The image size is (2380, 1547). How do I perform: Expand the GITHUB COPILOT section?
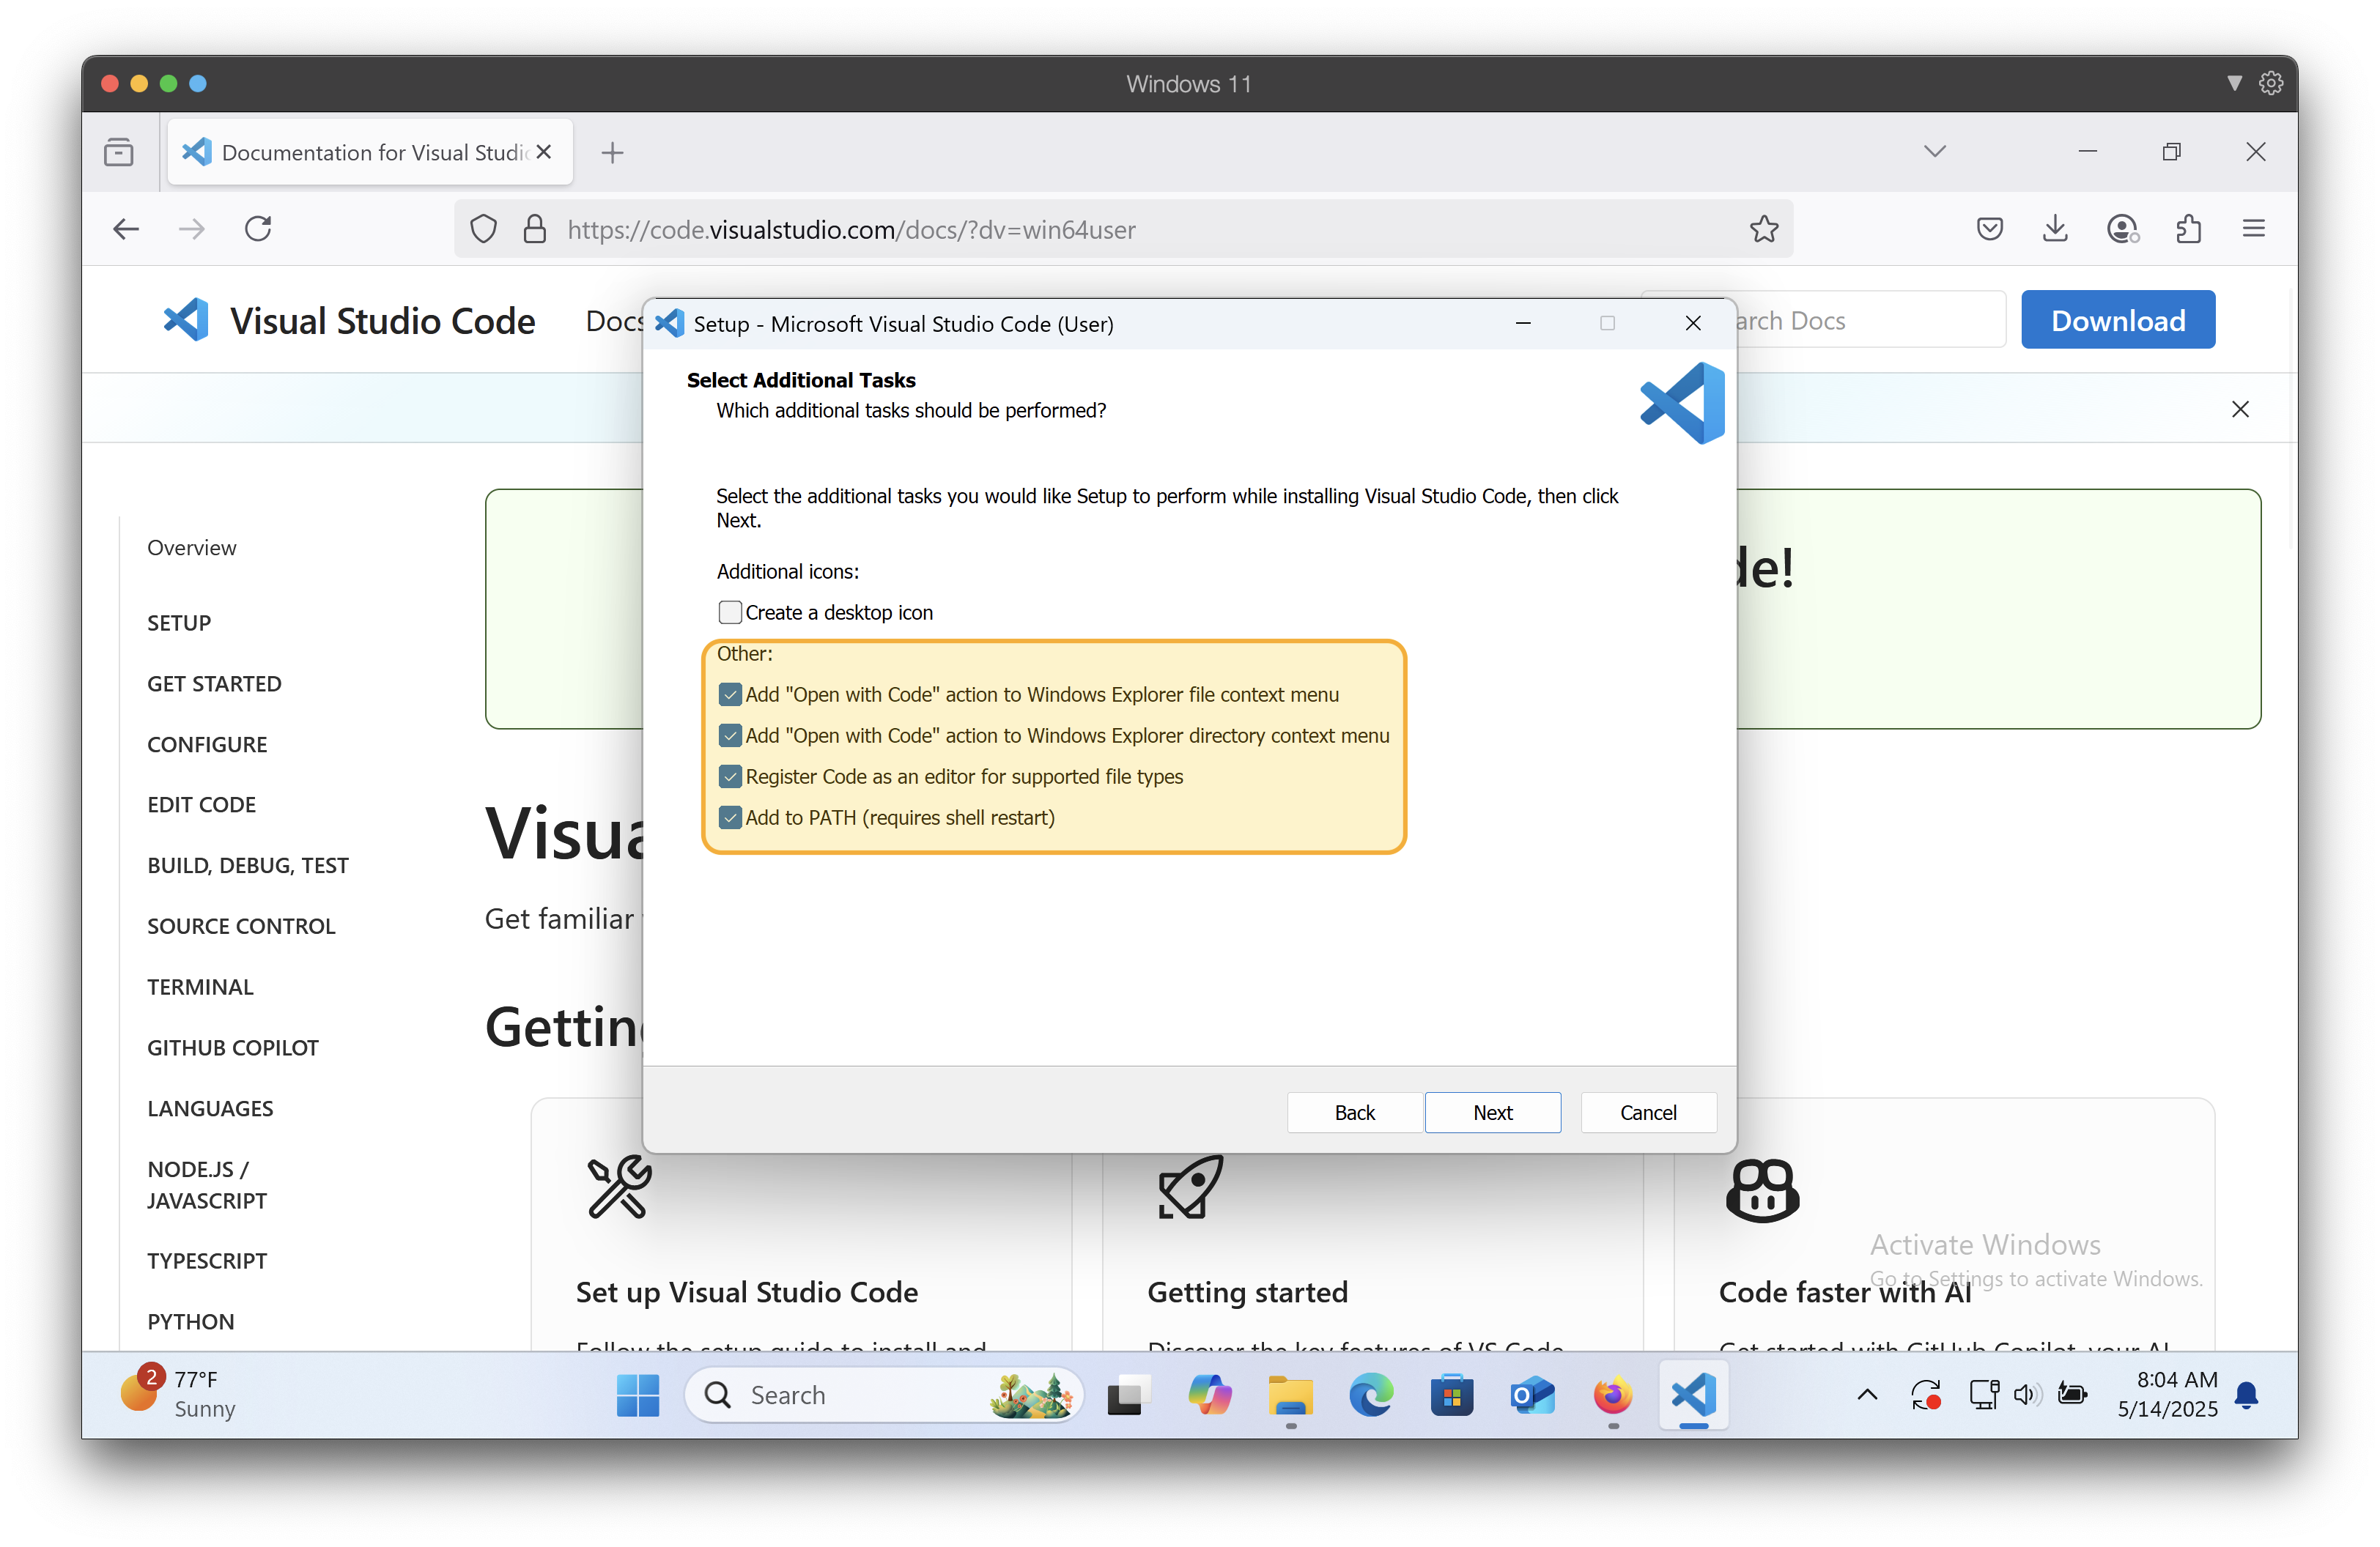[x=233, y=1047]
